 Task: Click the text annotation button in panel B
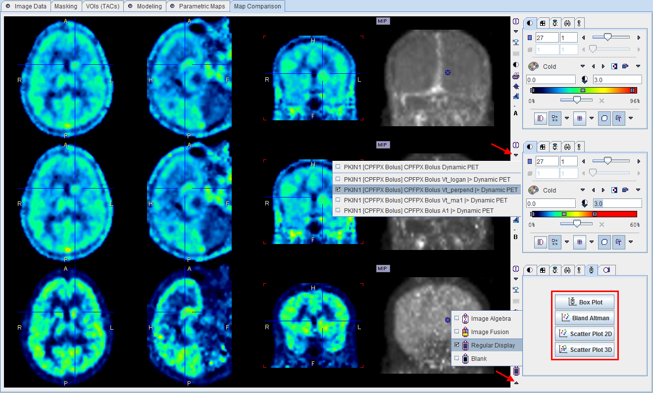click(x=618, y=242)
